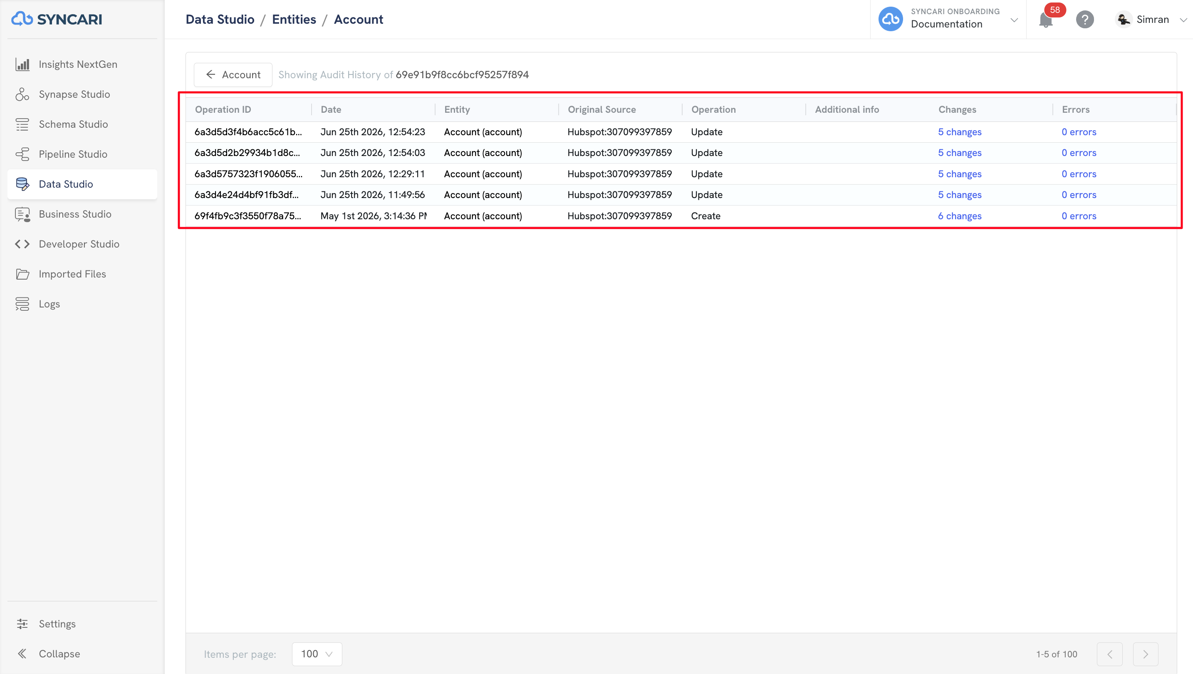This screenshot has width=1193, height=674.
Task: Go to next page arrow
Action: [x=1145, y=654]
